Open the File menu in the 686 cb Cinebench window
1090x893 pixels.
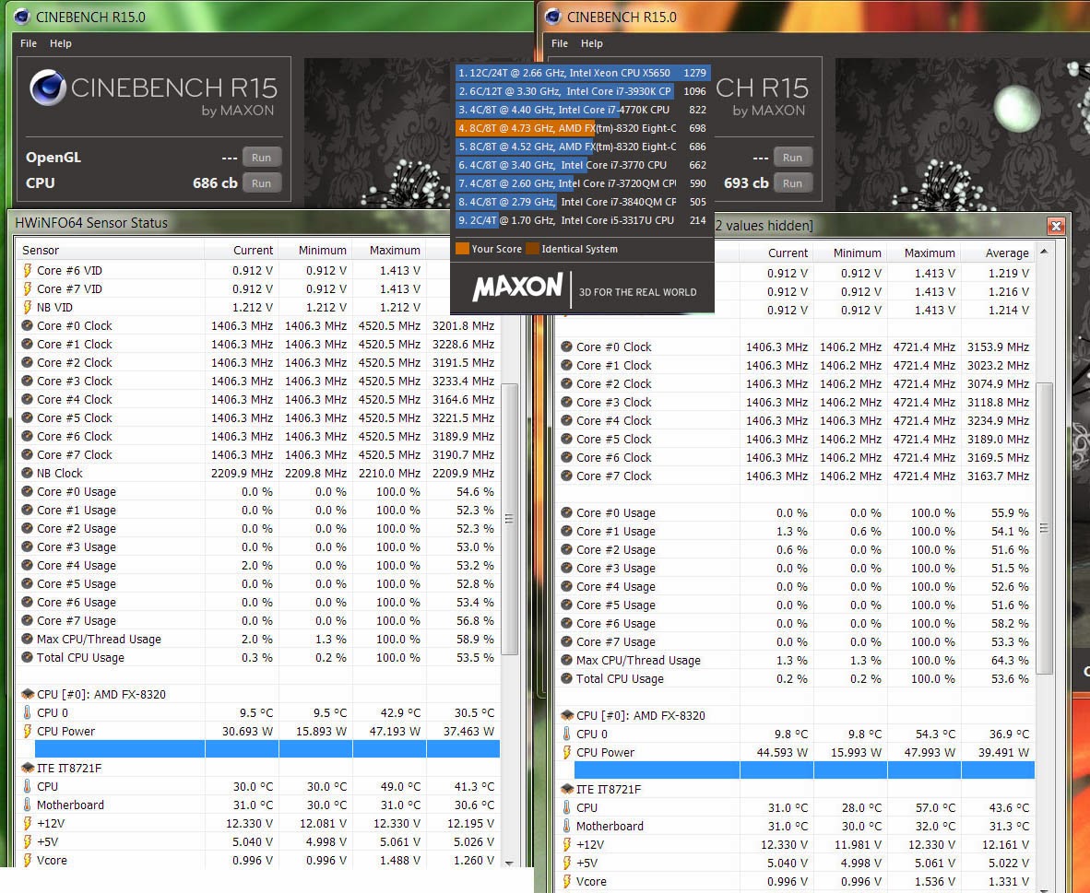[29, 43]
